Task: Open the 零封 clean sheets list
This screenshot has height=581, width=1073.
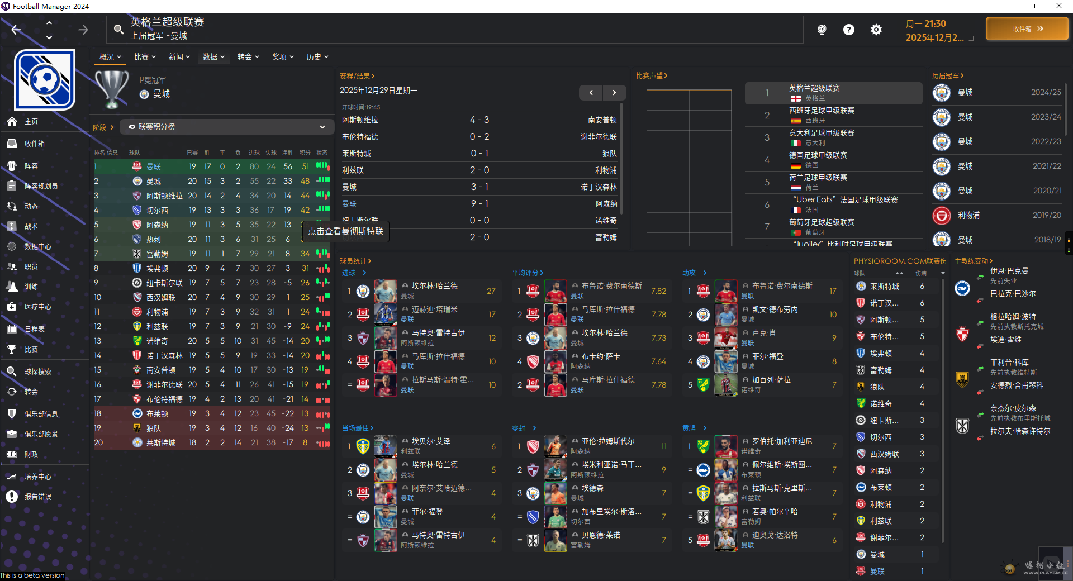Action: (524, 428)
